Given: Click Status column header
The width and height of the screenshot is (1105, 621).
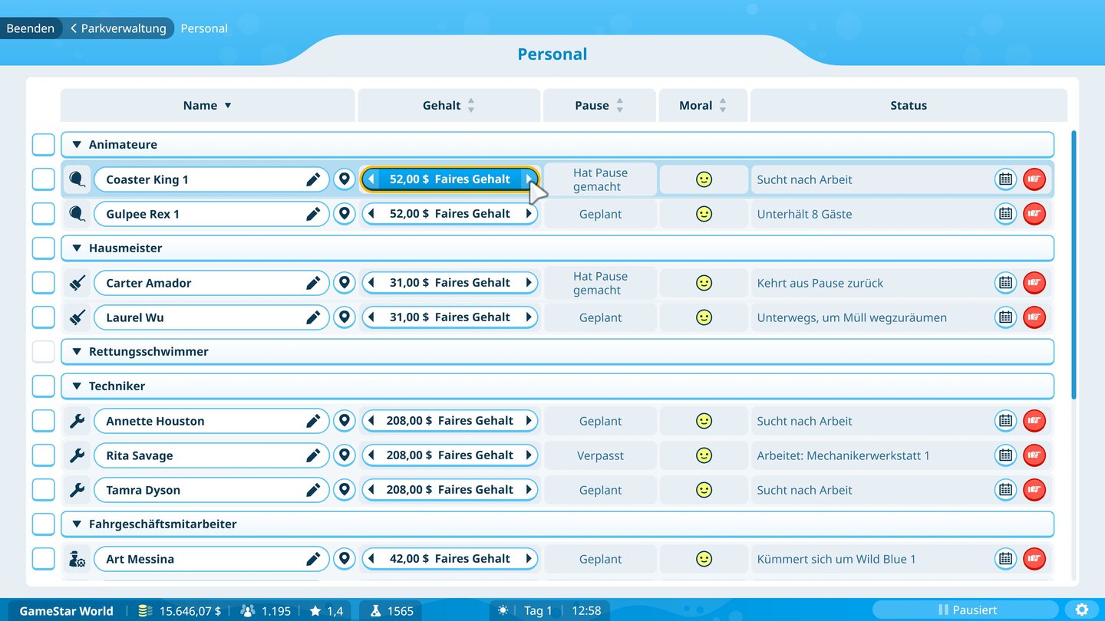Looking at the screenshot, I should 909,106.
